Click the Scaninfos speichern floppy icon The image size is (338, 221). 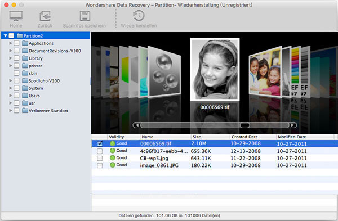tap(84, 16)
